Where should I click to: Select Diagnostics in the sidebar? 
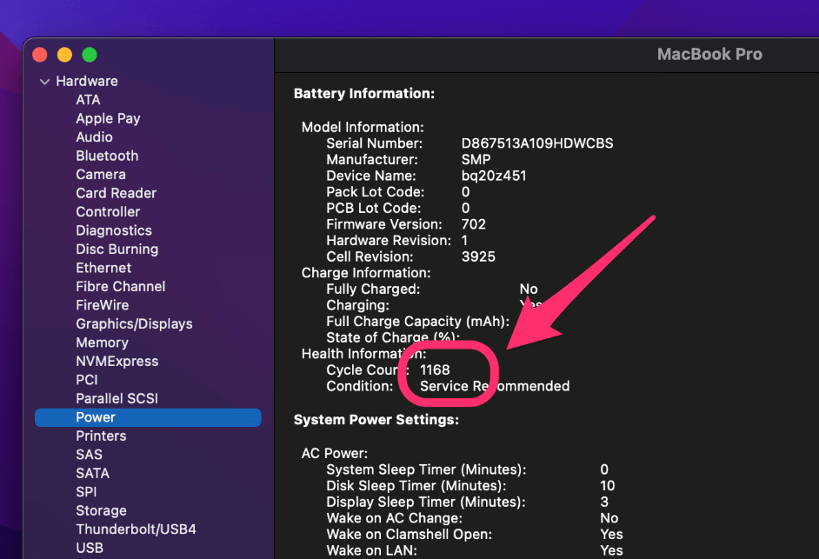[x=114, y=230]
